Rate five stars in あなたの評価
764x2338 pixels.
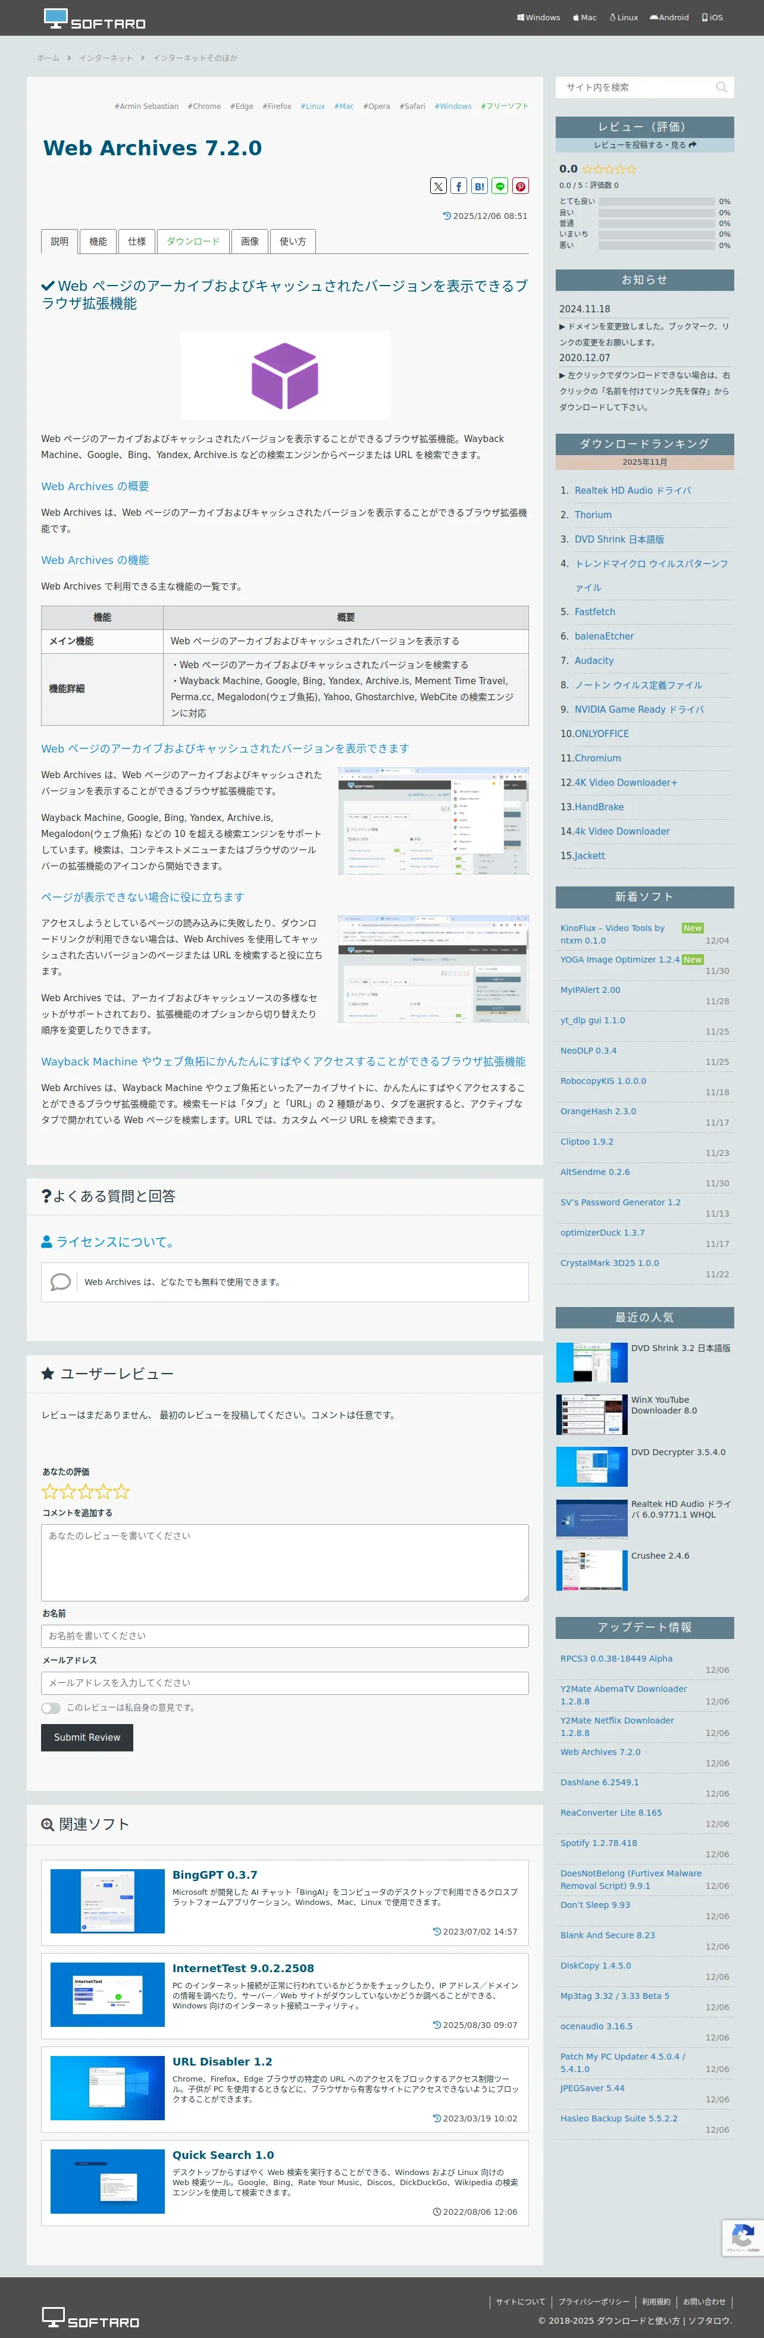click(x=121, y=1491)
